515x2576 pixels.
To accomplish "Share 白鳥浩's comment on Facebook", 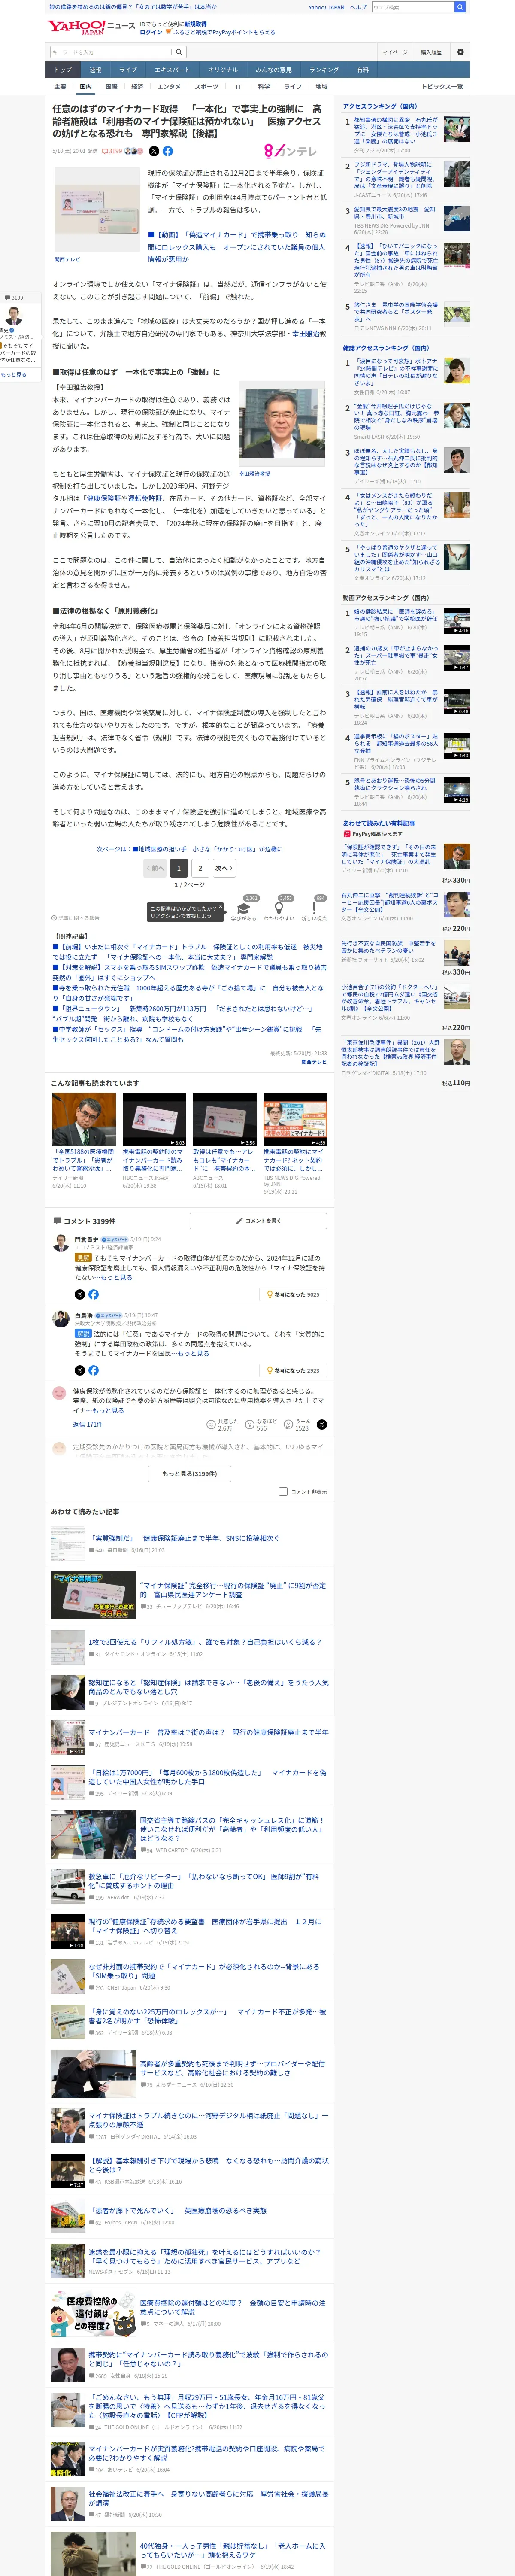I will click(x=93, y=1370).
